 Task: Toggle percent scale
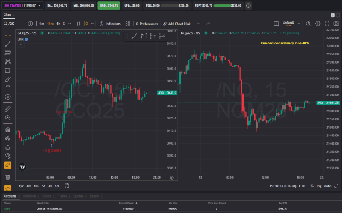(x=312, y=186)
